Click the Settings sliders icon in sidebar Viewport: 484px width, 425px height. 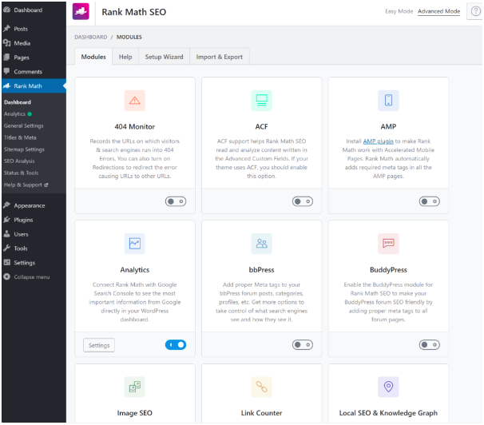tap(7, 262)
